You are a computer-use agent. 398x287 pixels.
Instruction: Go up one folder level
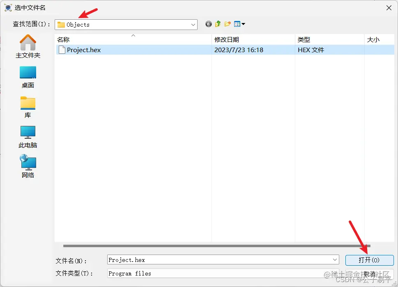click(x=218, y=24)
